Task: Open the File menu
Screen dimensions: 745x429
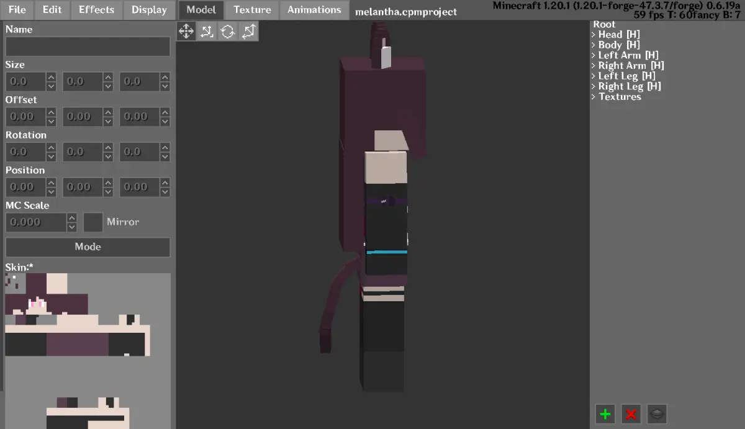Action: 17,10
